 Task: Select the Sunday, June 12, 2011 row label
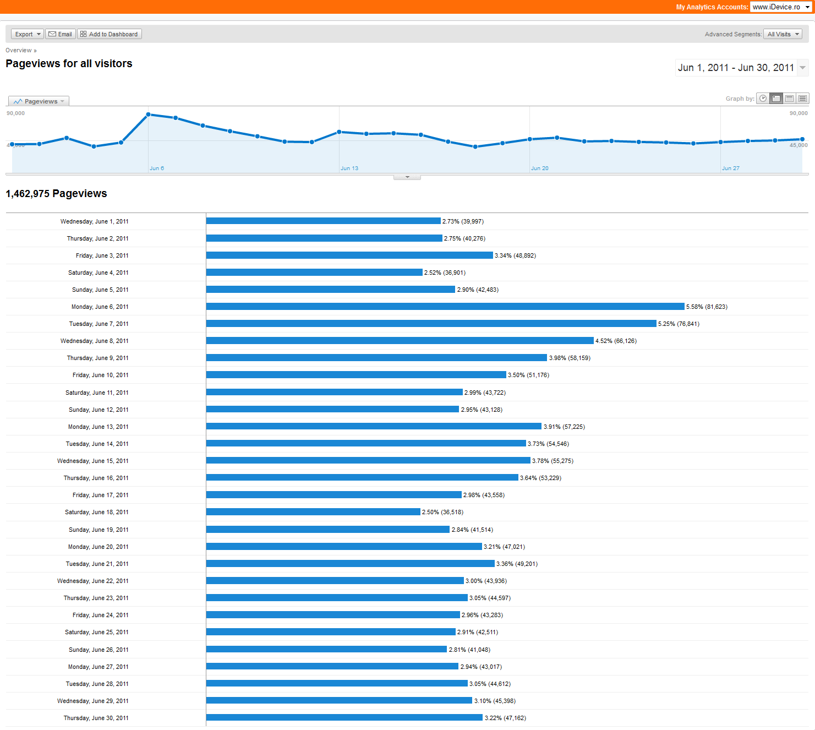tap(99, 410)
